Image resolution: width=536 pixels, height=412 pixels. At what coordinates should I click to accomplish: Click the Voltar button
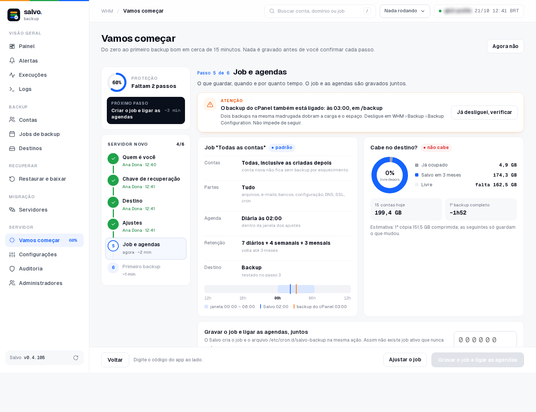coord(115,360)
